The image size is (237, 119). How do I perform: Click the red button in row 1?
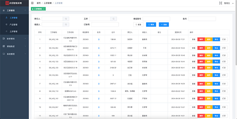click(x=201, y=39)
